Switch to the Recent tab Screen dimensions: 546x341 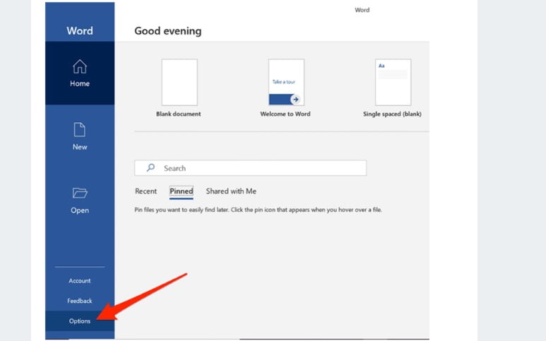click(146, 191)
